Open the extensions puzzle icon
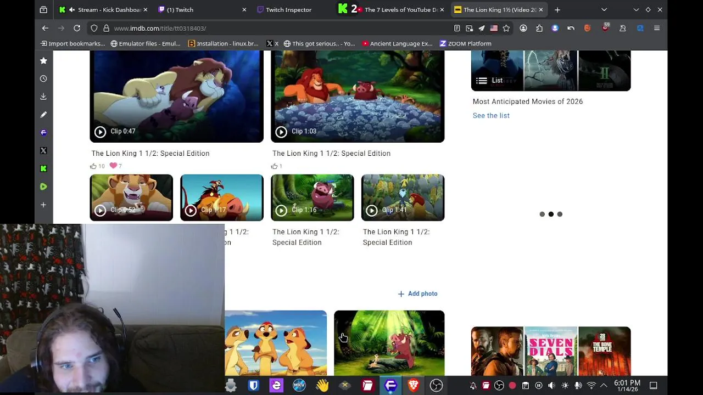 click(x=539, y=28)
